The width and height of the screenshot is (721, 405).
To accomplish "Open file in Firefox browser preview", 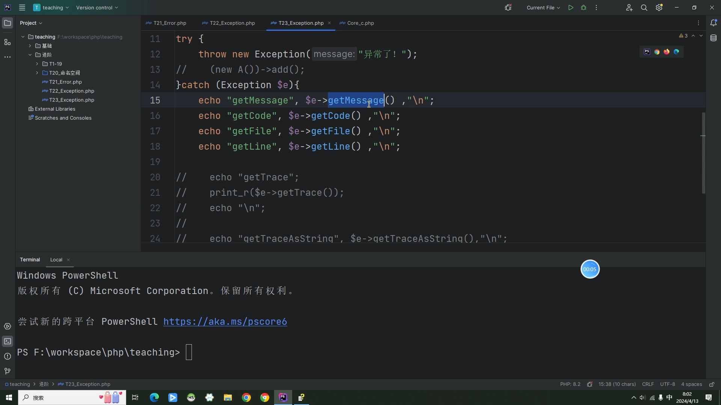I will 667,52.
